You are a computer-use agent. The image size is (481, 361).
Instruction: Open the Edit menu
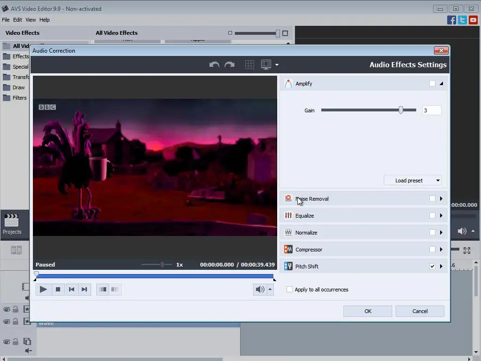17,20
